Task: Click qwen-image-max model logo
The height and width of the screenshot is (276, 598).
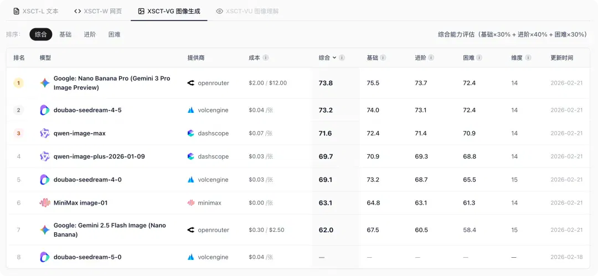Action: coord(45,133)
